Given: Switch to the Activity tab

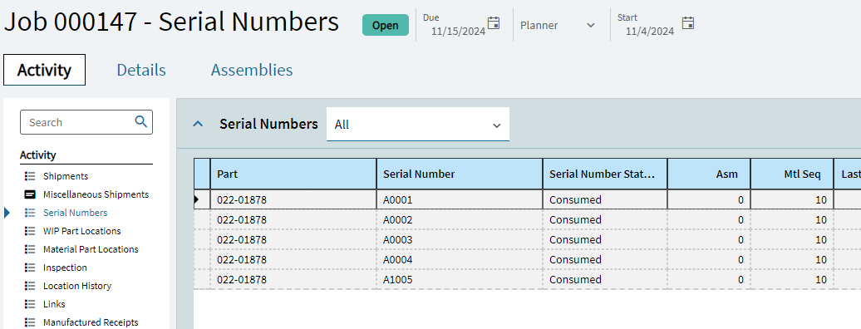Looking at the screenshot, I should (45, 70).
